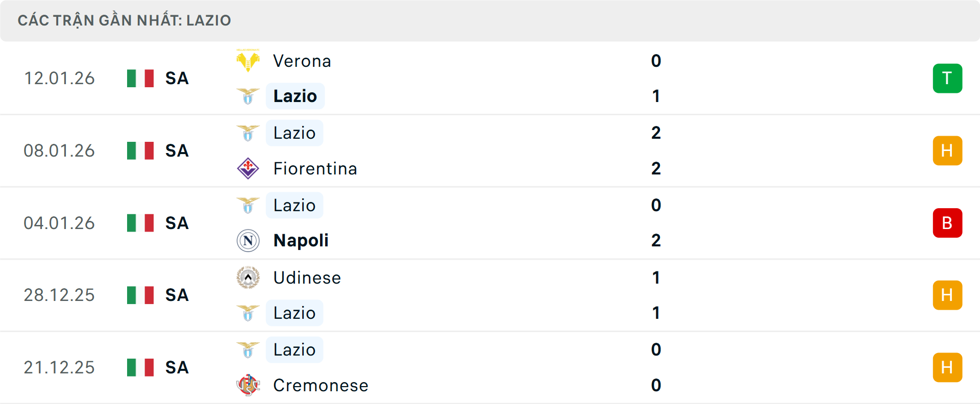Viewport: 980px width, 404px height.
Task: Click the Verona club crest icon
Action: tap(248, 61)
